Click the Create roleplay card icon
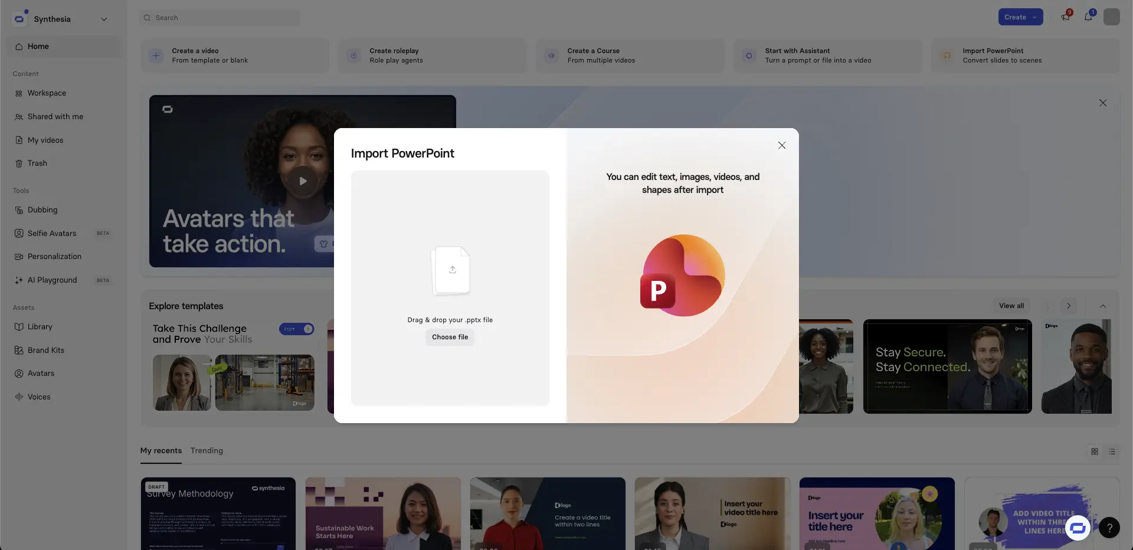Viewport: 1133px width, 550px height. click(353, 55)
